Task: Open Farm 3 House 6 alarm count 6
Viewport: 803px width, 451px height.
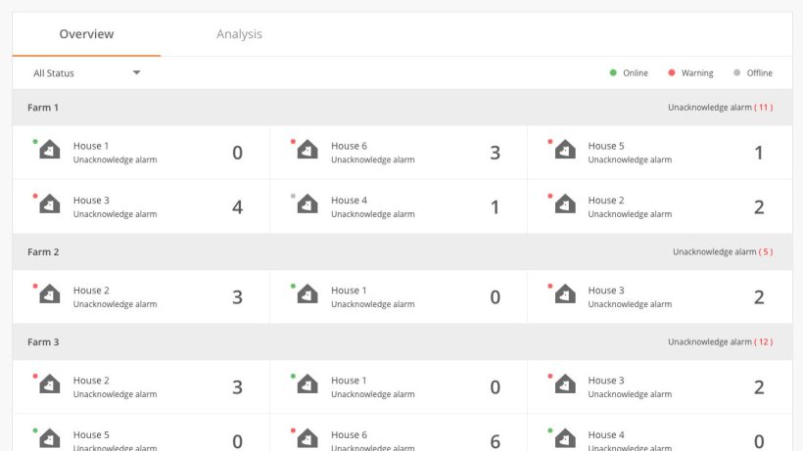Action: coord(495,440)
